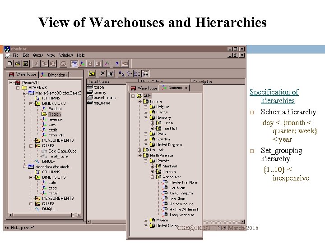This screenshot has width=325, height=243.
Task: Open the Query menu
Action: click(x=38, y=55)
